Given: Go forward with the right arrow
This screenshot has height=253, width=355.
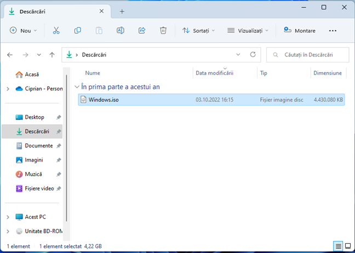Looking at the screenshot, I should coord(25,55).
